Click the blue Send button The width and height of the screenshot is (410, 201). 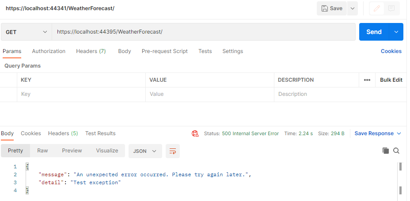[x=374, y=32]
